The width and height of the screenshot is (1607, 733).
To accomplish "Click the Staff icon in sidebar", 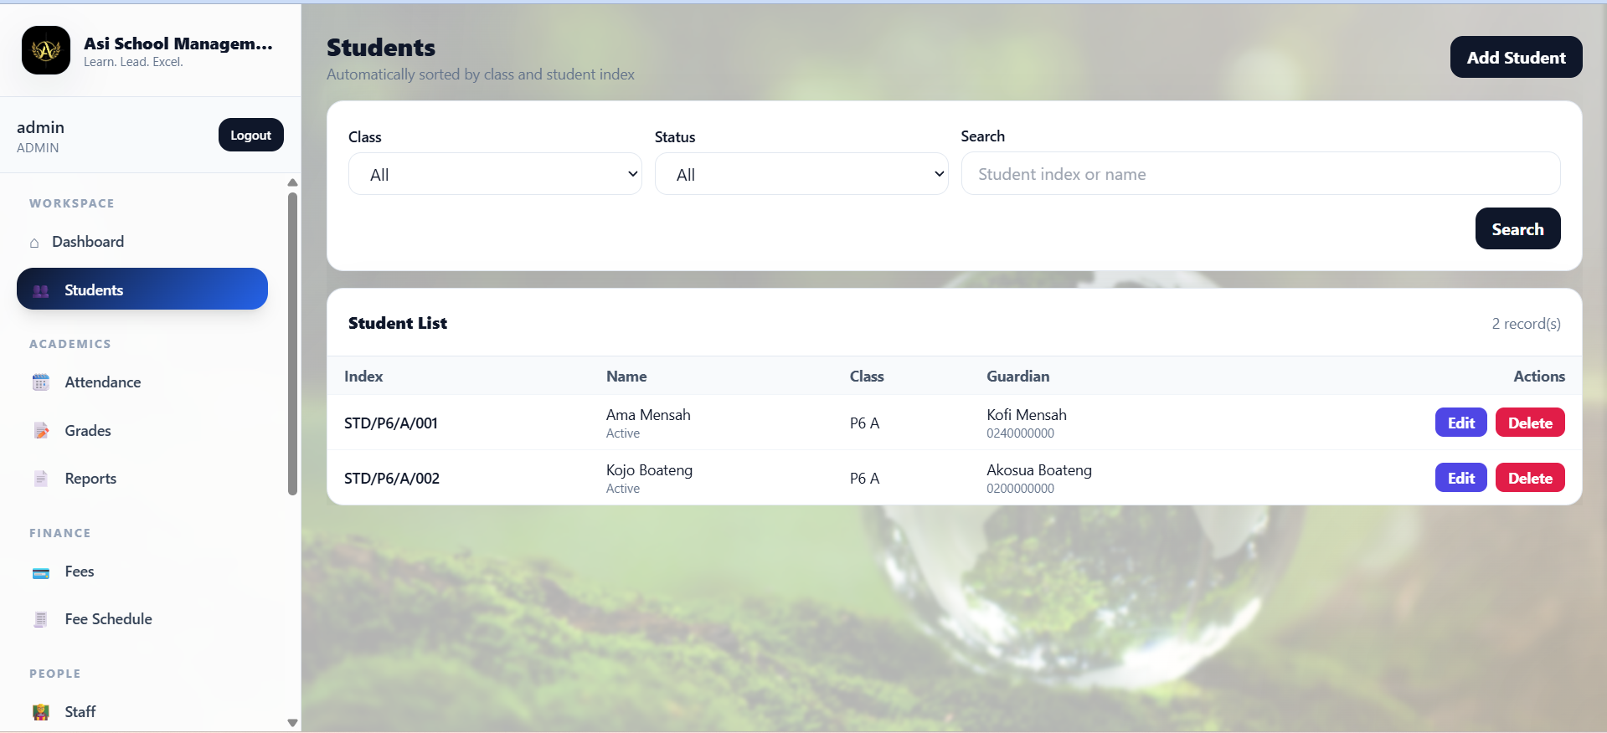I will (x=41, y=712).
